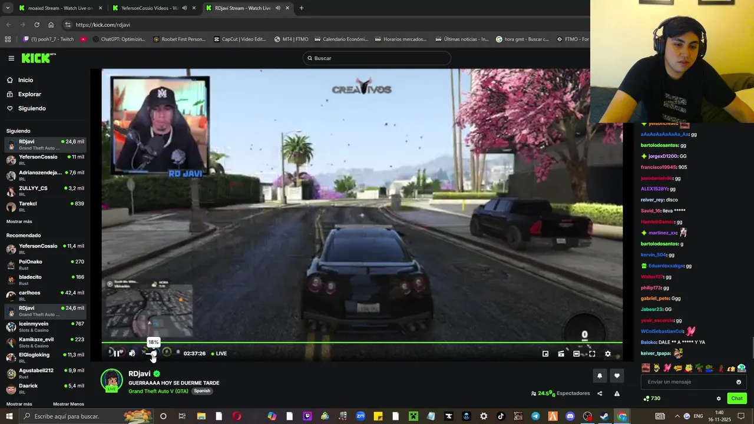Follow RDjavi with the heart button
This screenshot has width=754, height=424.
click(617, 376)
